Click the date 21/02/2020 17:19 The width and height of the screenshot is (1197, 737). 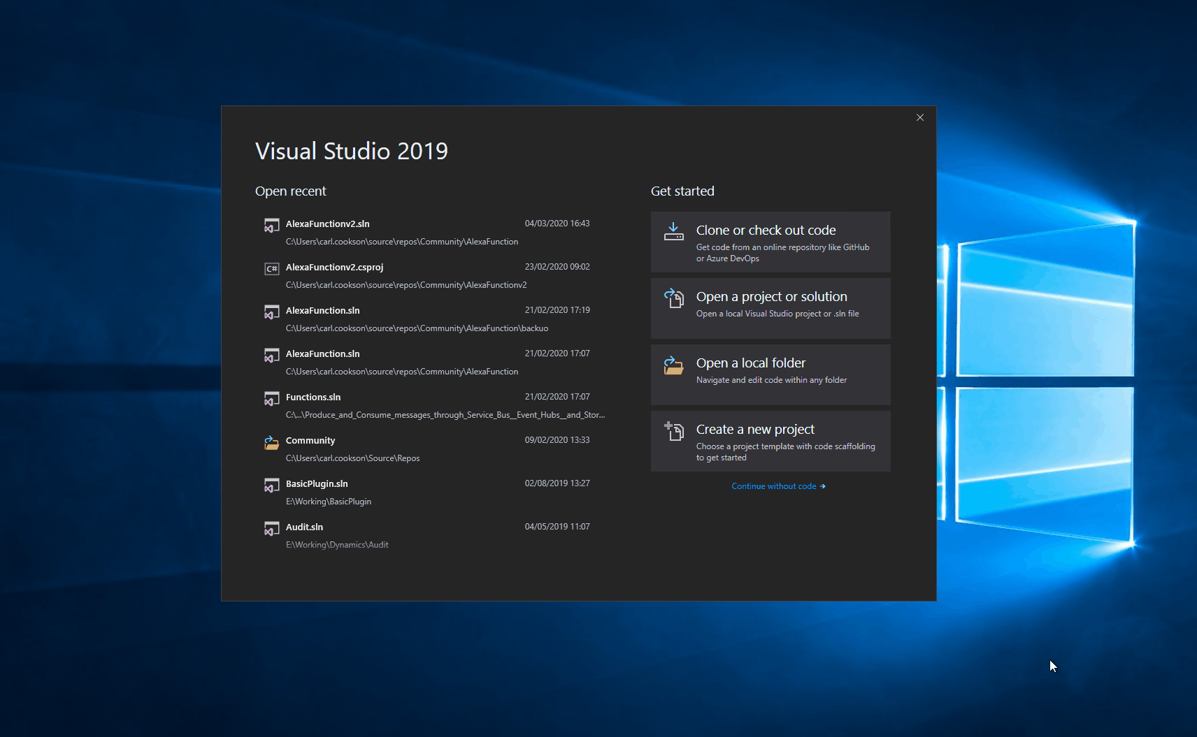coord(557,310)
